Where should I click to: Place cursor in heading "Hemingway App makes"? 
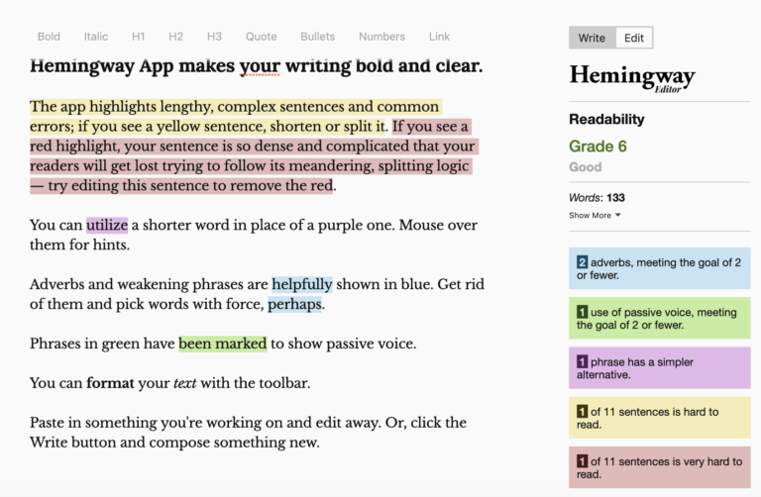coord(257,66)
